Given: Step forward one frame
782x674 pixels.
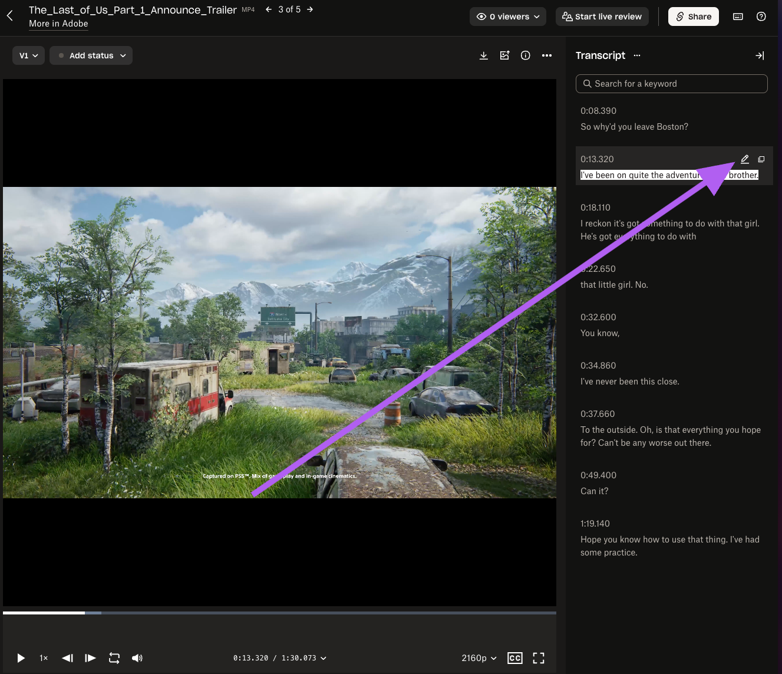Looking at the screenshot, I should (90, 658).
